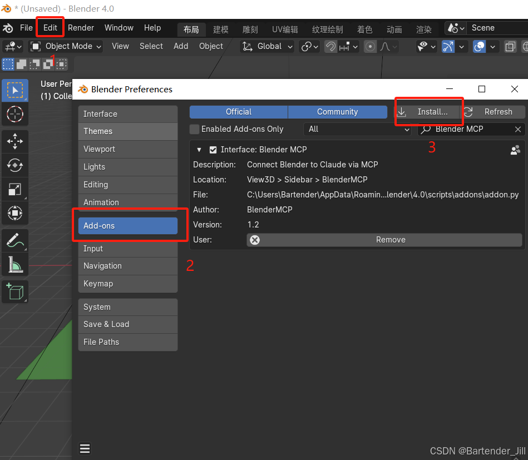Switch to the UV编辑 workspace tab
This screenshot has height=460, width=528.
point(285,29)
